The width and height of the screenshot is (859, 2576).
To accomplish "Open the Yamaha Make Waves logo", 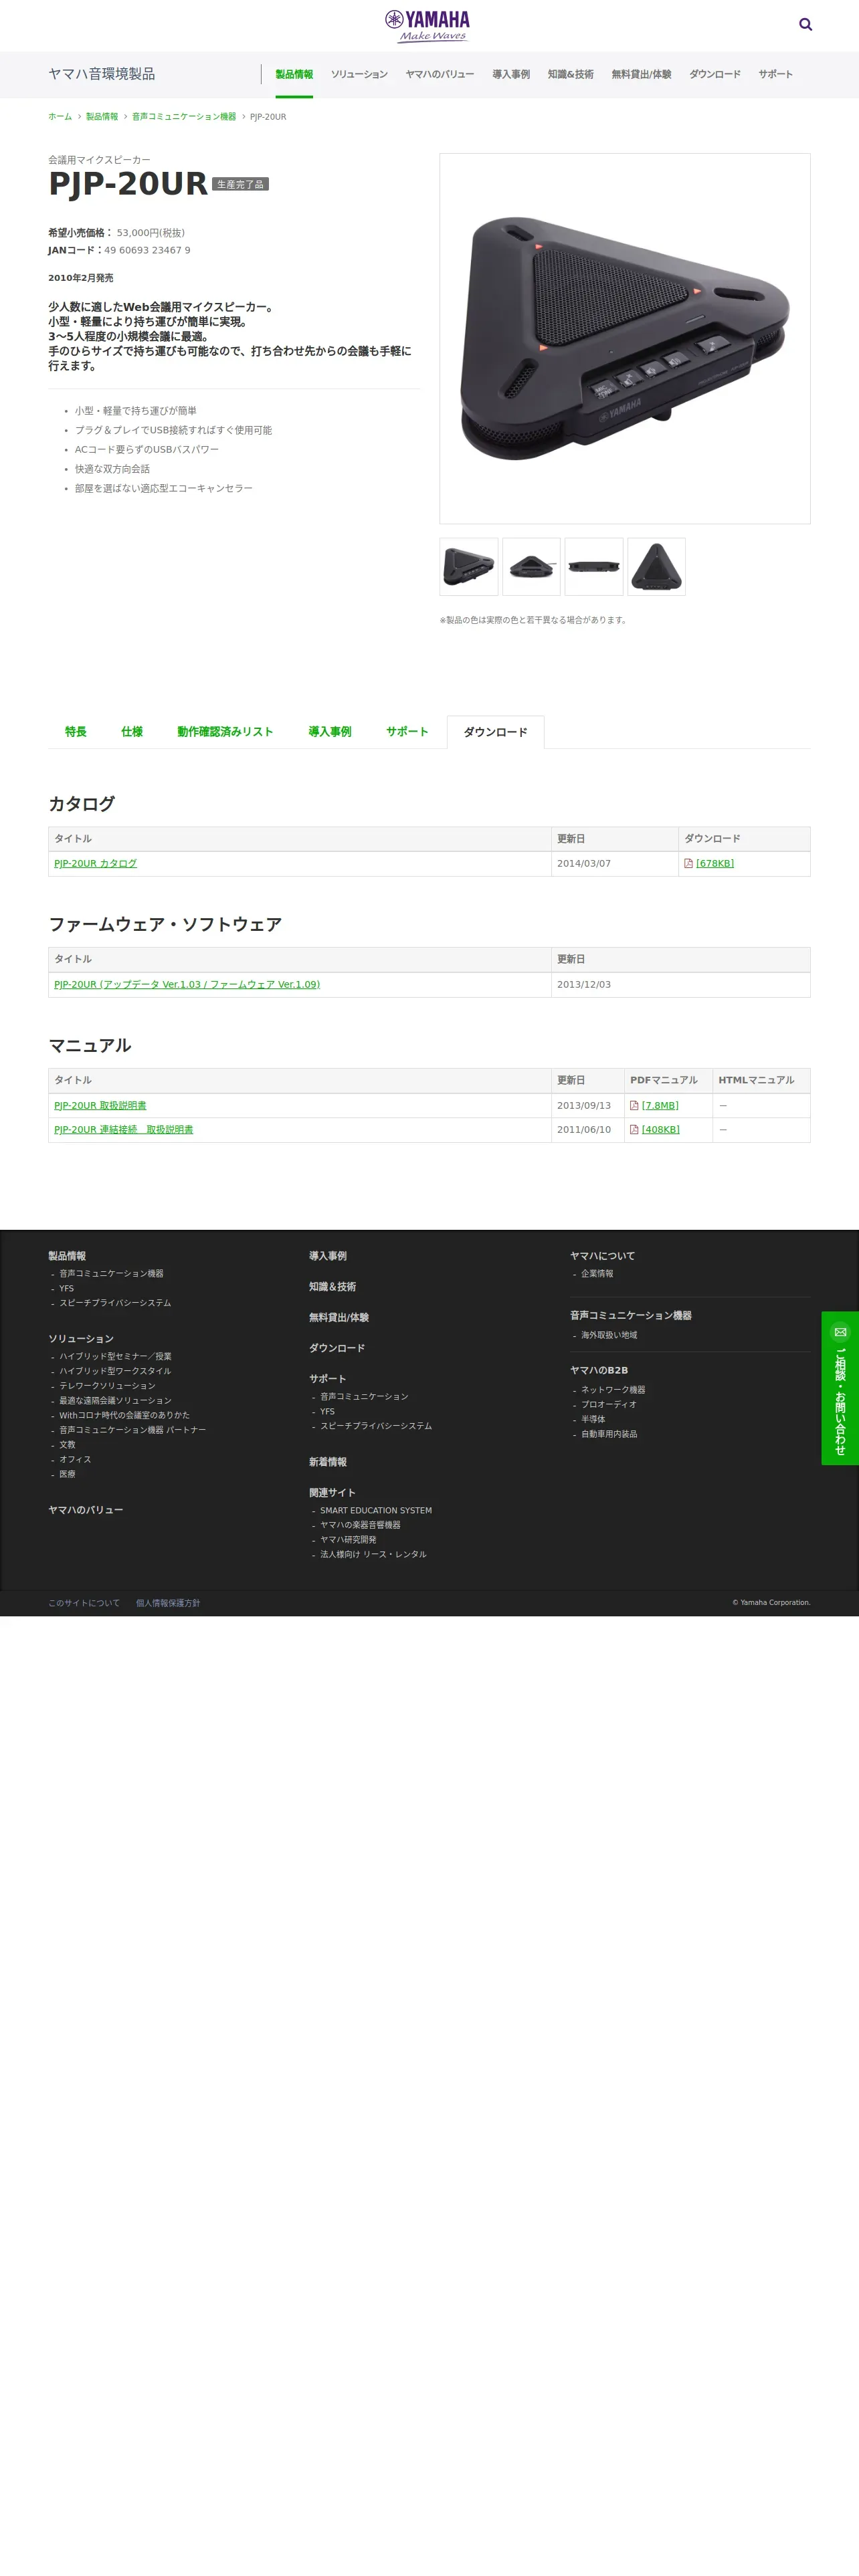I will [428, 26].
